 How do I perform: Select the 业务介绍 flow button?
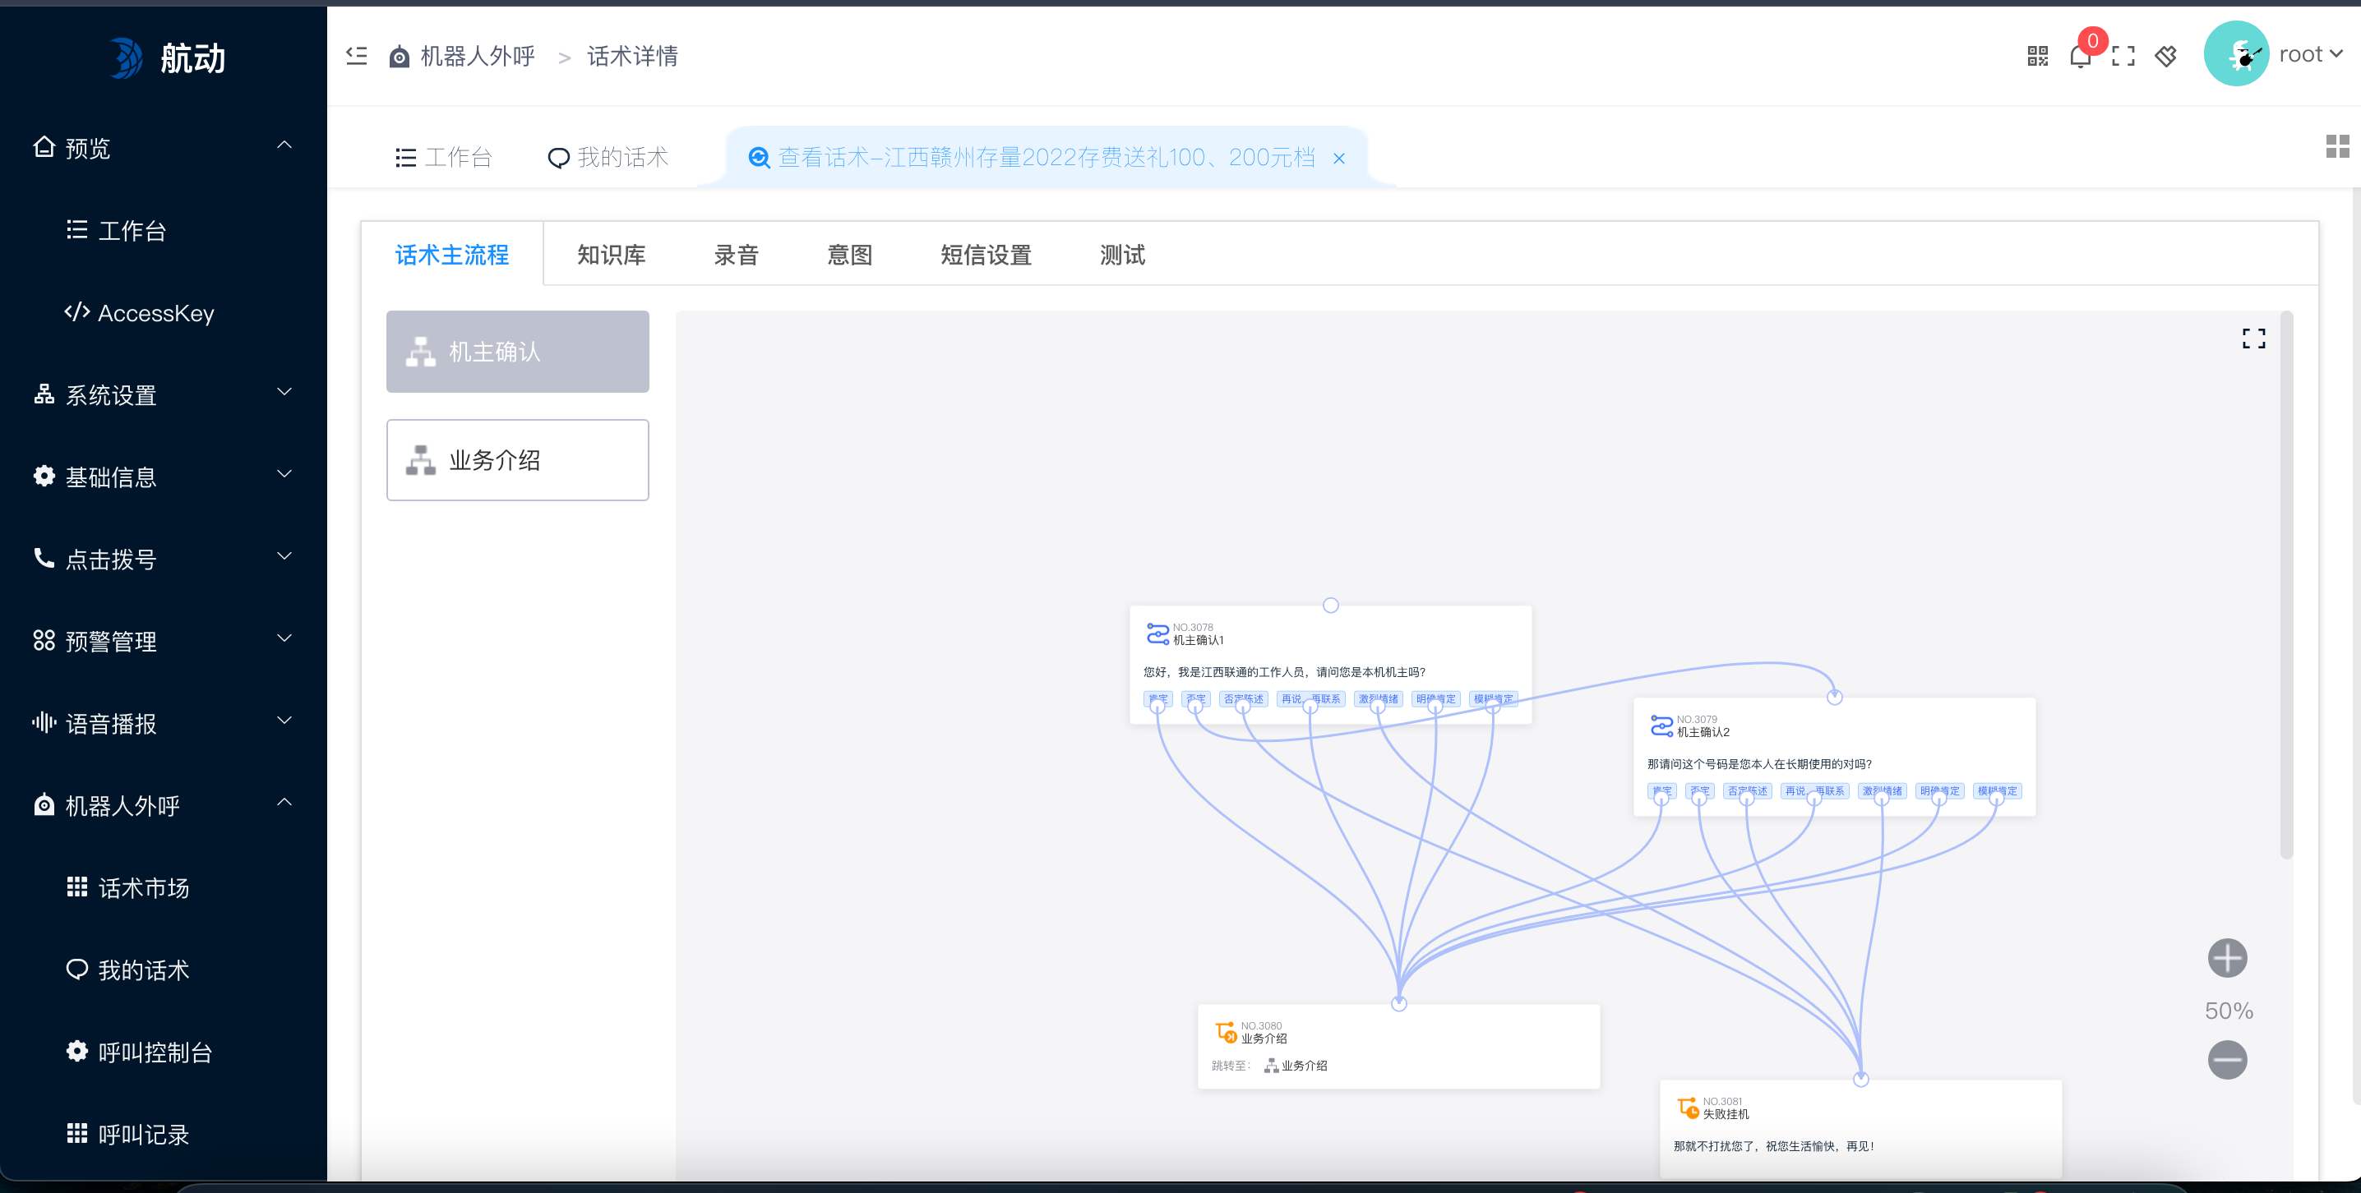click(517, 460)
